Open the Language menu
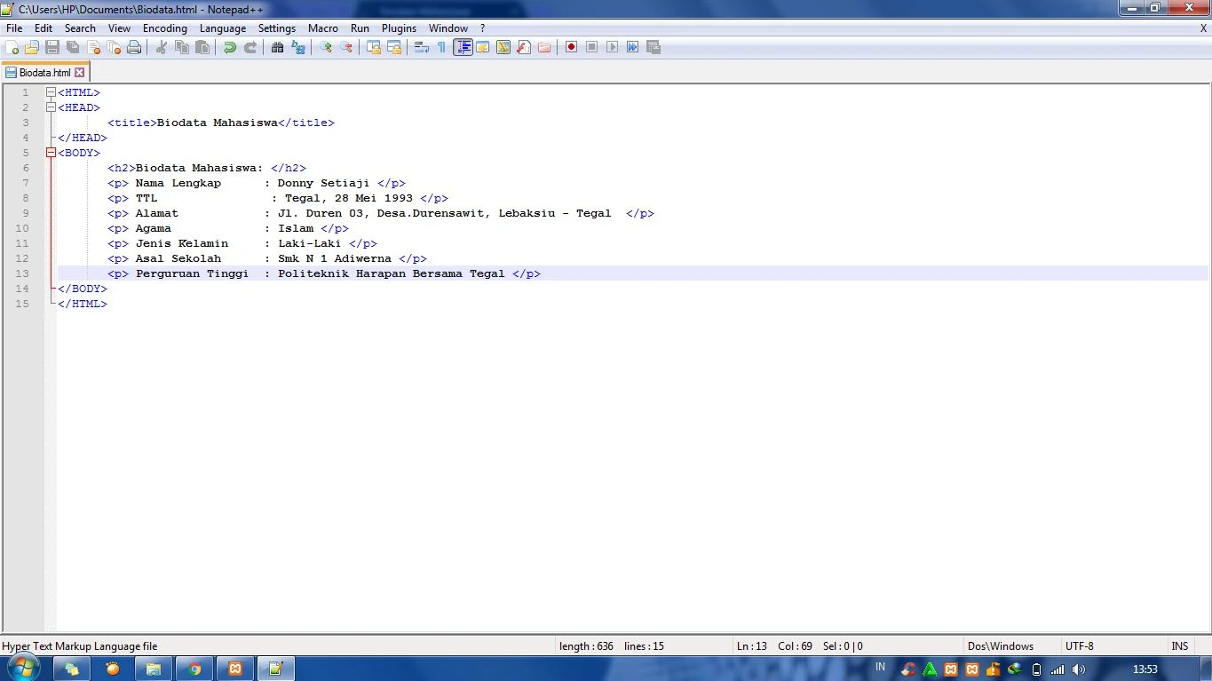This screenshot has width=1212, height=681. pos(222,28)
